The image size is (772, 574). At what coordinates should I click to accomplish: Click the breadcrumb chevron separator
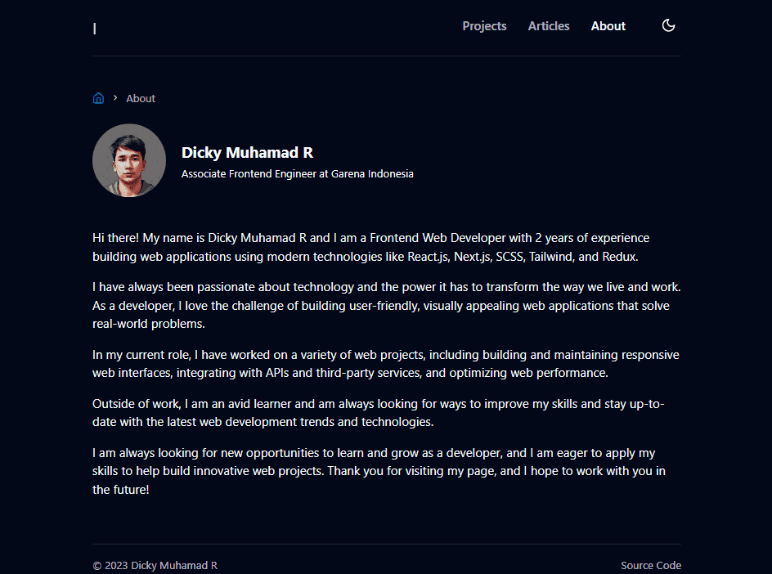point(115,98)
